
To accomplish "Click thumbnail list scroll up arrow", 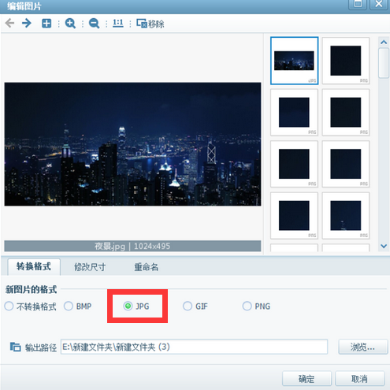I will 384,42.
